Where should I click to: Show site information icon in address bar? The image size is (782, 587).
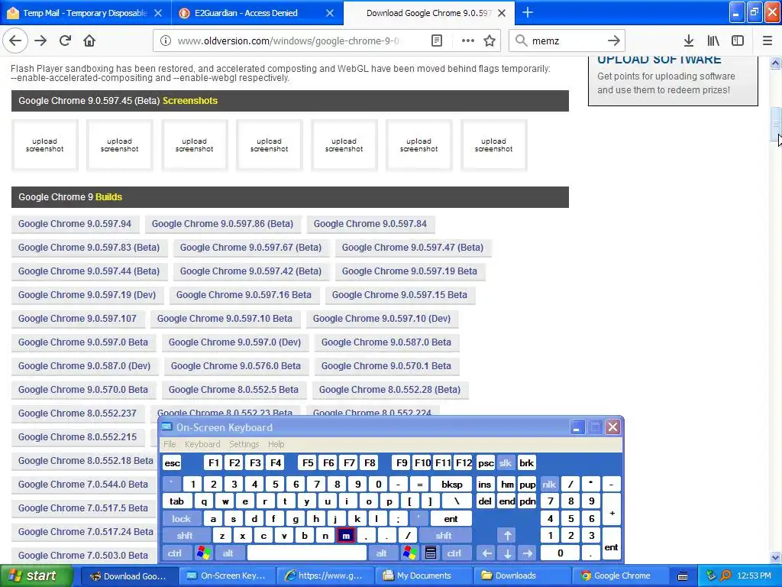(165, 41)
